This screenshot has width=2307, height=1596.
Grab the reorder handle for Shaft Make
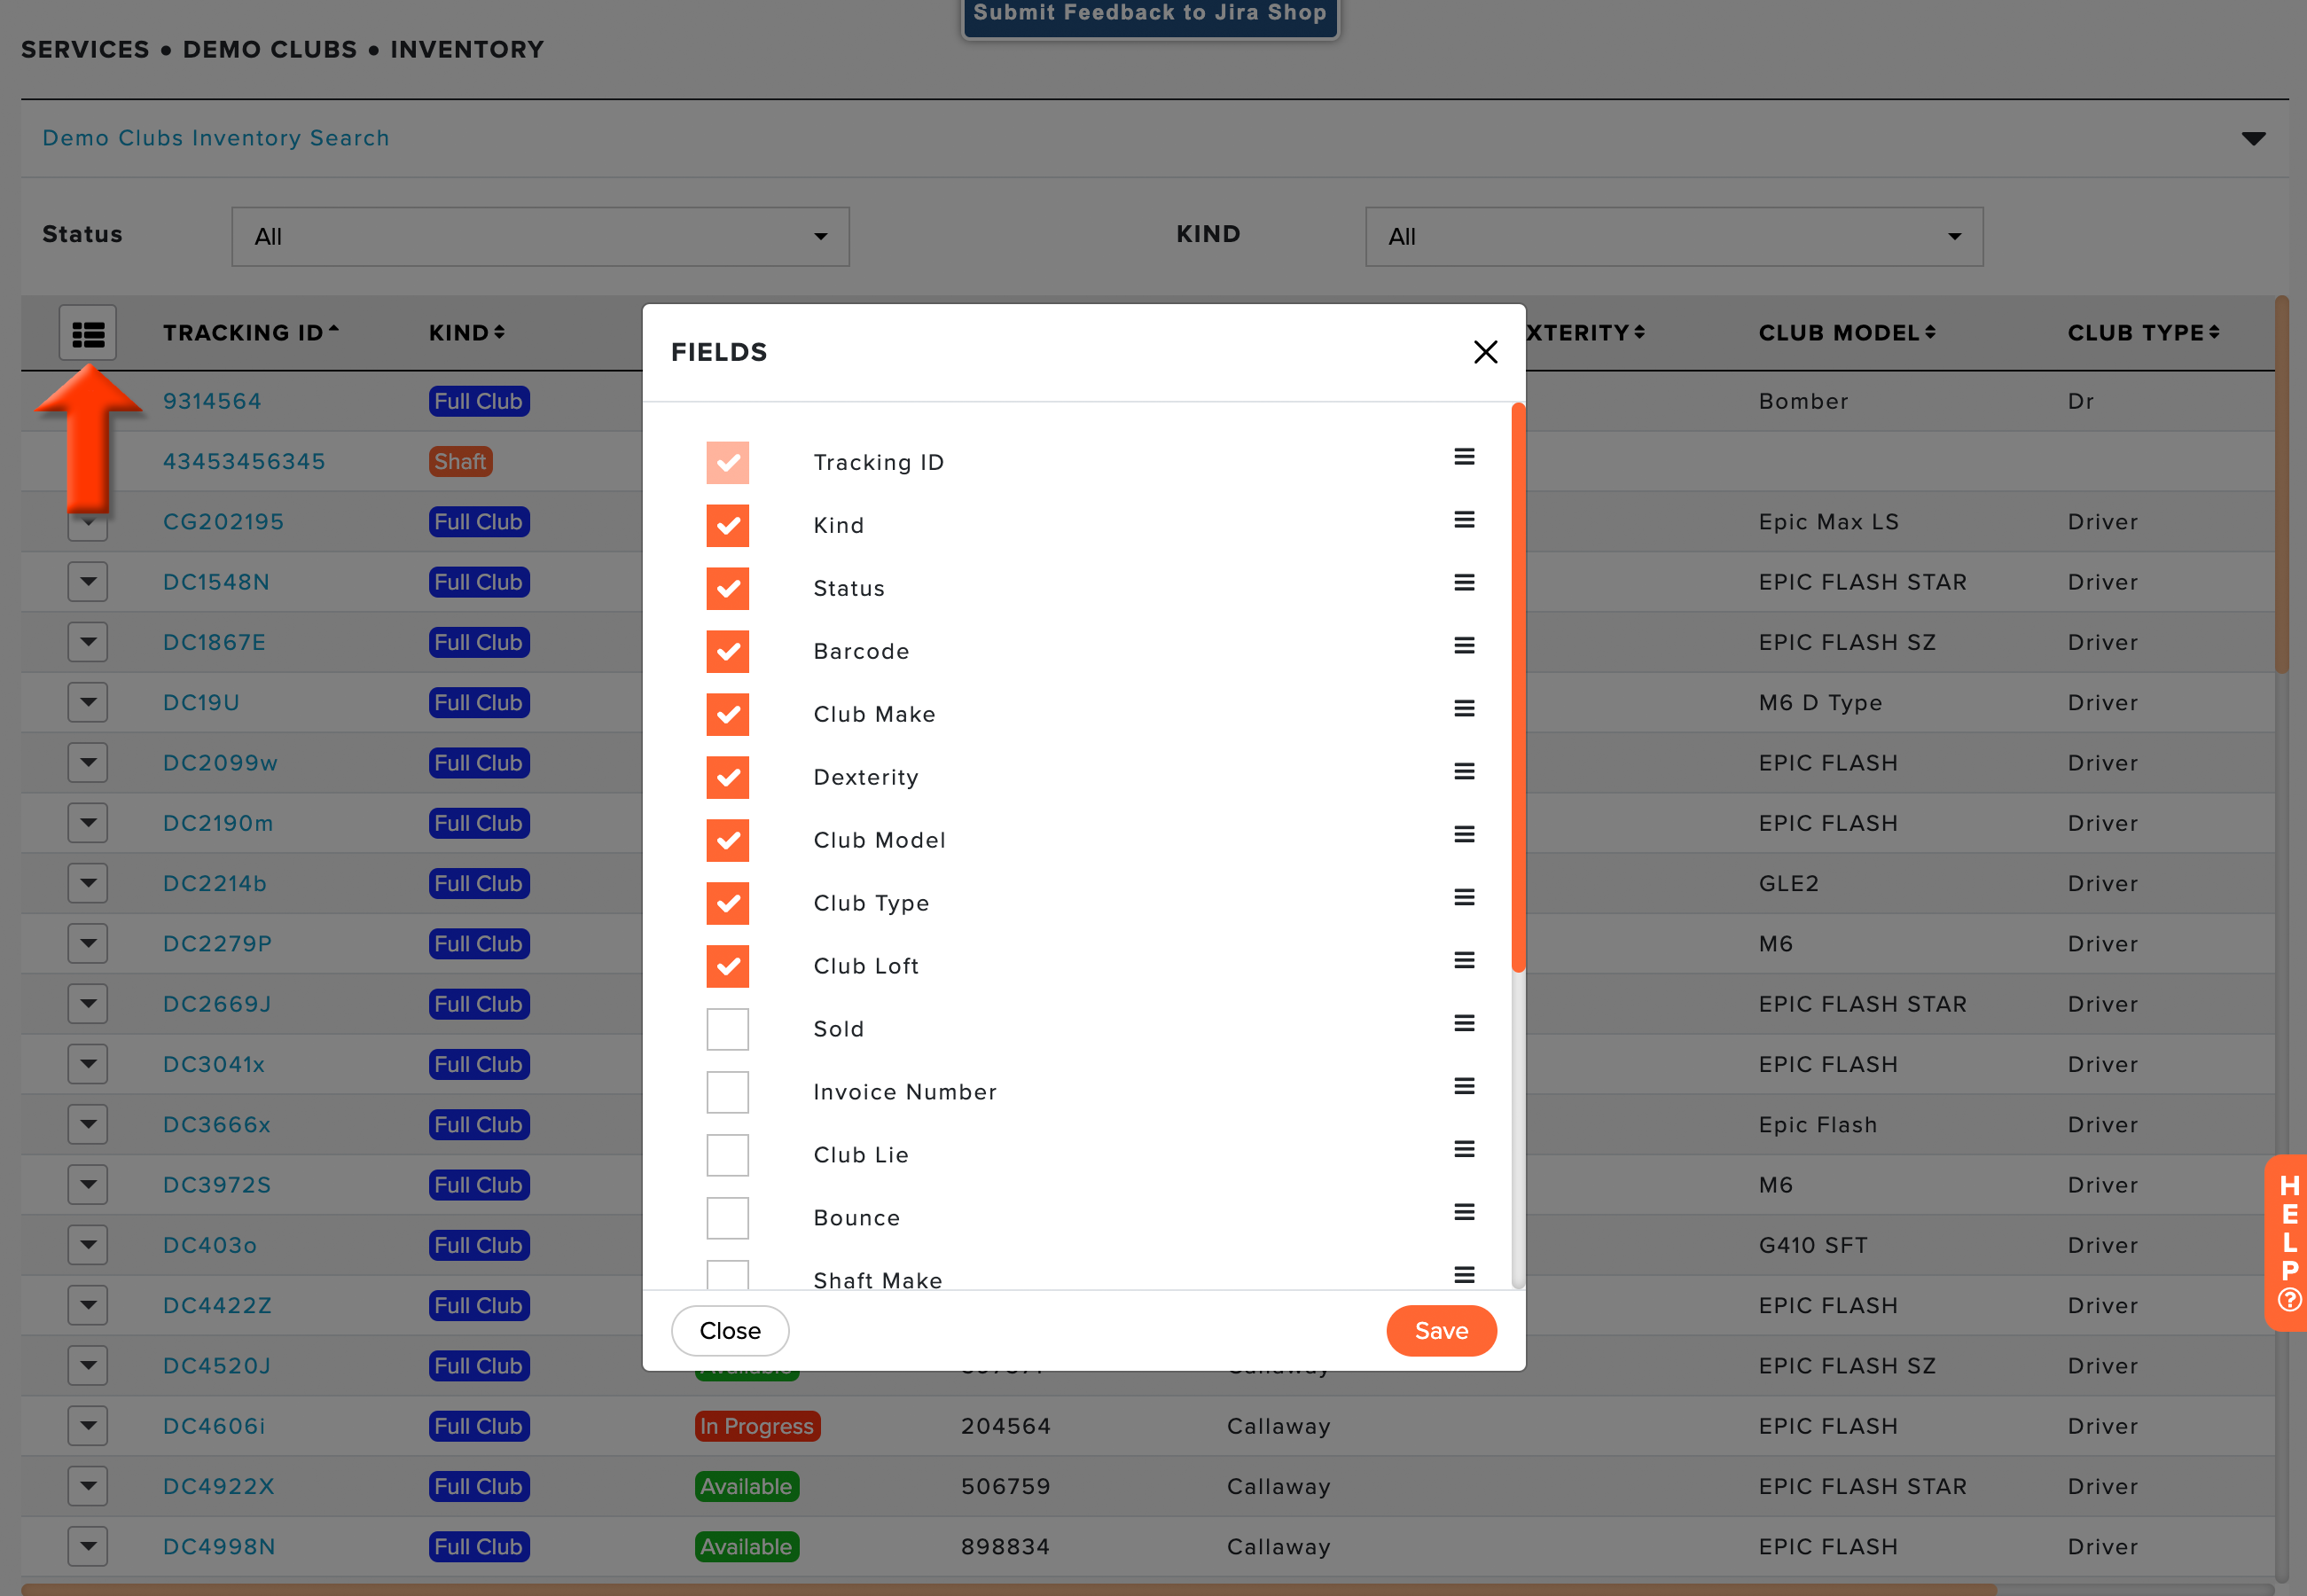(x=1464, y=1275)
